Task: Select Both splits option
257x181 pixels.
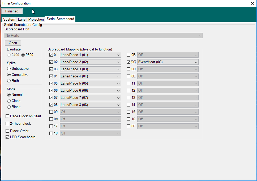Action: coord(9,81)
